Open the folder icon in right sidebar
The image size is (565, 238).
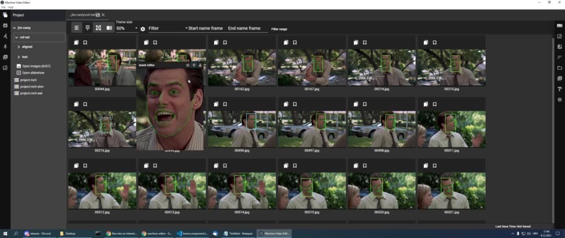point(559,68)
